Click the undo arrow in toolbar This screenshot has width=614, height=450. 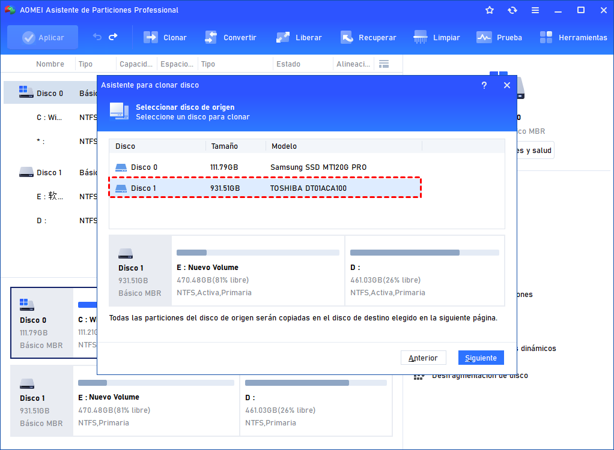click(x=97, y=37)
